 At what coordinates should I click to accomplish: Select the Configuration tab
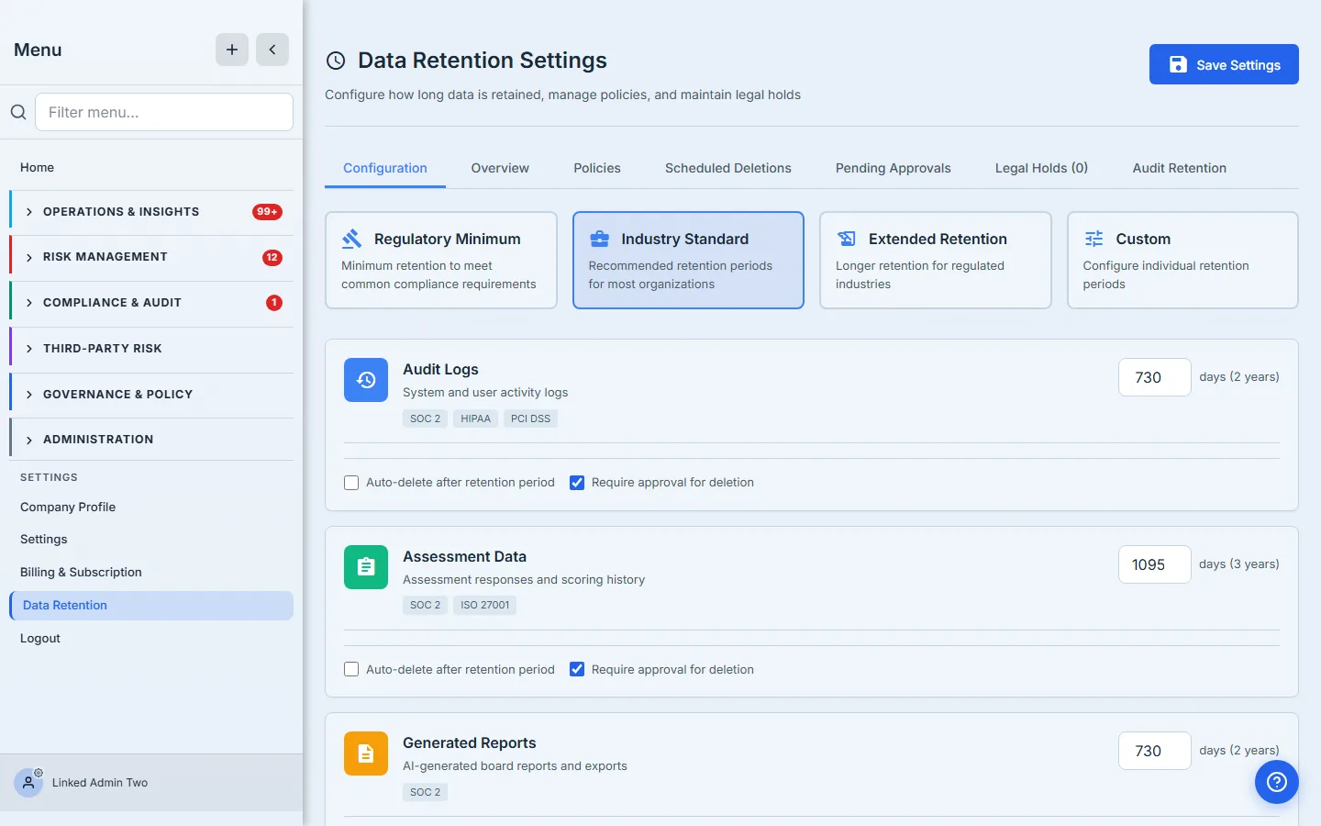(385, 168)
